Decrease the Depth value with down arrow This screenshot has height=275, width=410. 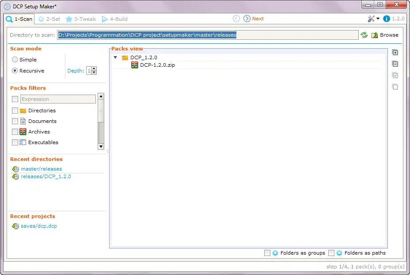pyautogui.click(x=94, y=73)
